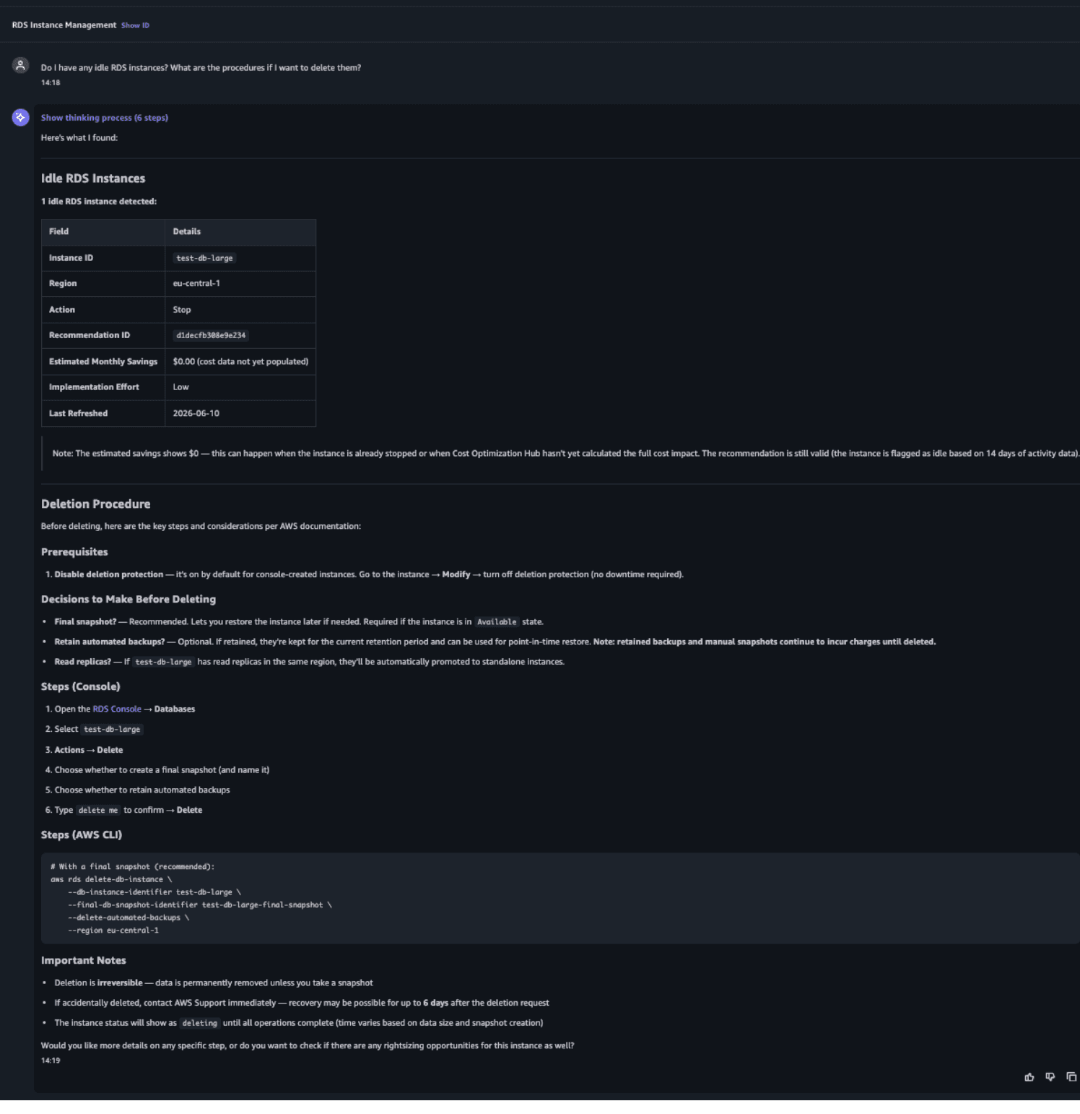Image resolution: width=1080 pixels, height=1114 pixels.
Task: Click the Disable deletion protection step
Action: (369, 574)
